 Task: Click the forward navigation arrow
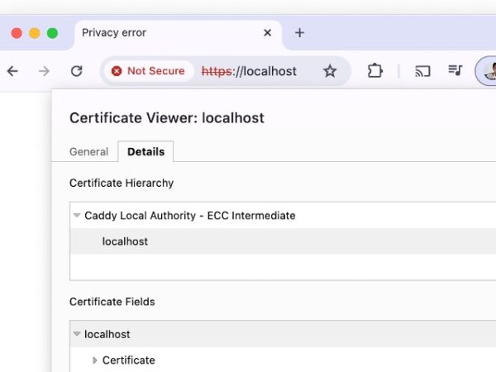[44, 71]
